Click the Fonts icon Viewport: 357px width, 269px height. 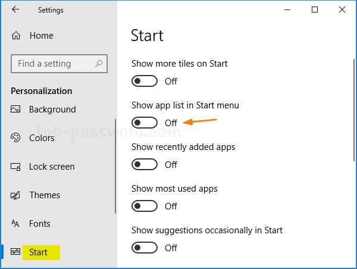point(16,224)
